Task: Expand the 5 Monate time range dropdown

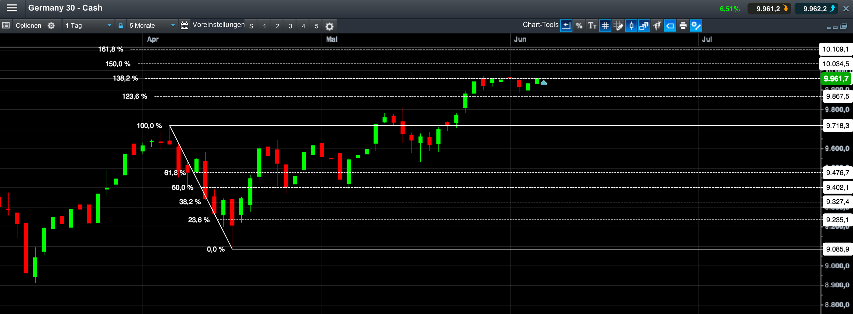Action: click(x=152, y=26)
